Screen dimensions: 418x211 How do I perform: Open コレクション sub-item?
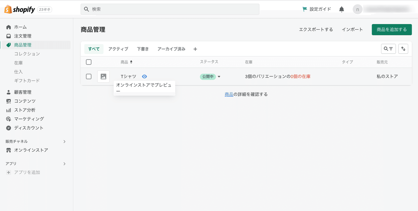pos(27,54)
